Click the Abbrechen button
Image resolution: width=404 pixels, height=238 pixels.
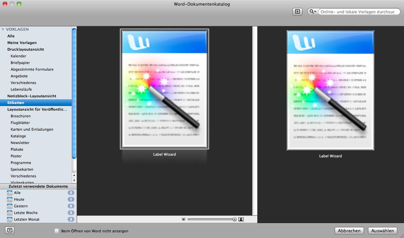tap(349, 231)
